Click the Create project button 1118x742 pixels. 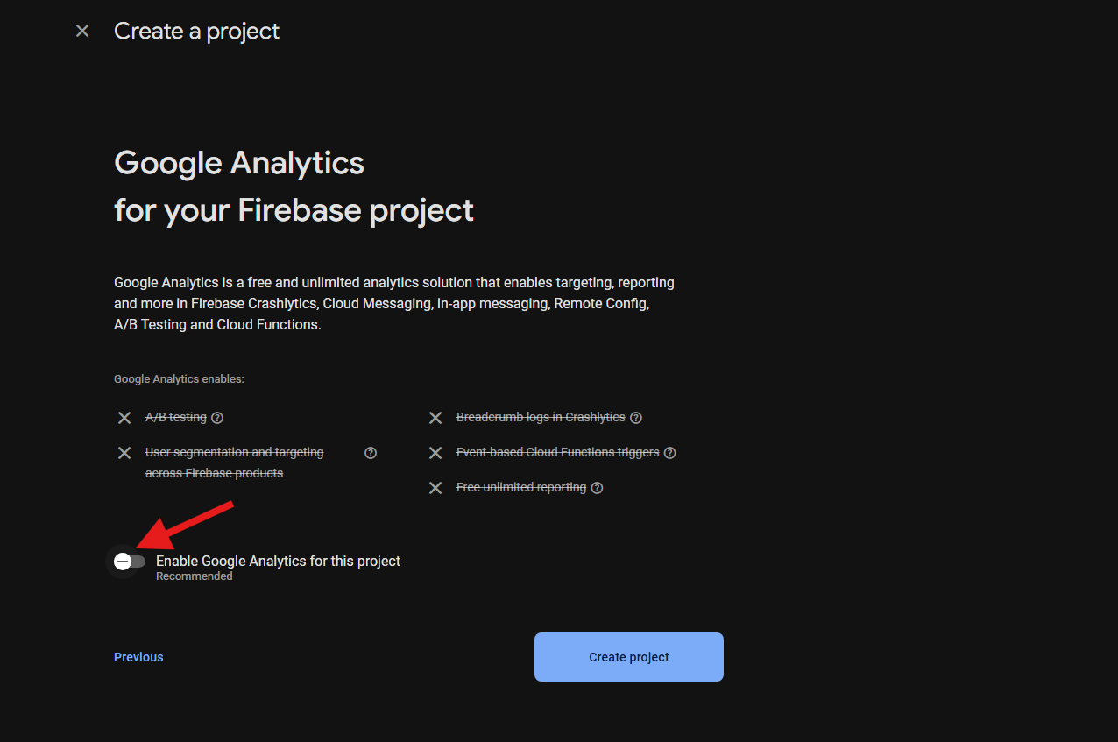(629, 657)
